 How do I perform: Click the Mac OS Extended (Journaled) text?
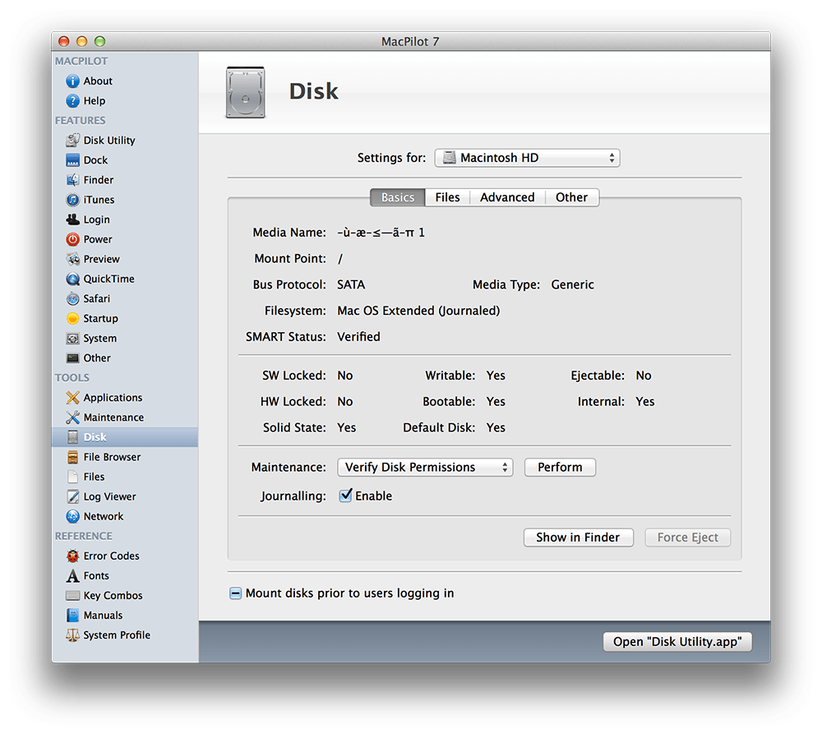(x=418, y=311)
